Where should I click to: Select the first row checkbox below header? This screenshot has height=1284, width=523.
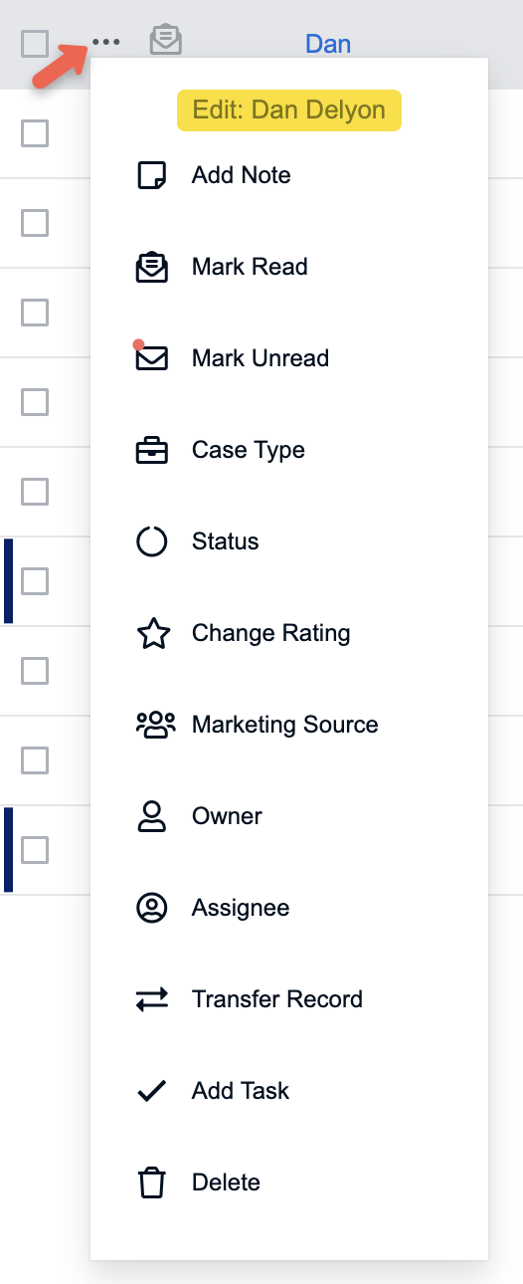pyautogui.click(x=35, y=133)
